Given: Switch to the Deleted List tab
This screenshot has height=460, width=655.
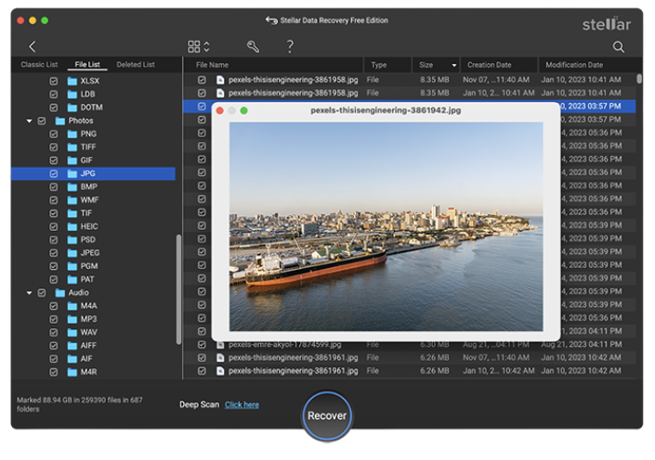Looking at the screenshot, I should tap(136, 65).
